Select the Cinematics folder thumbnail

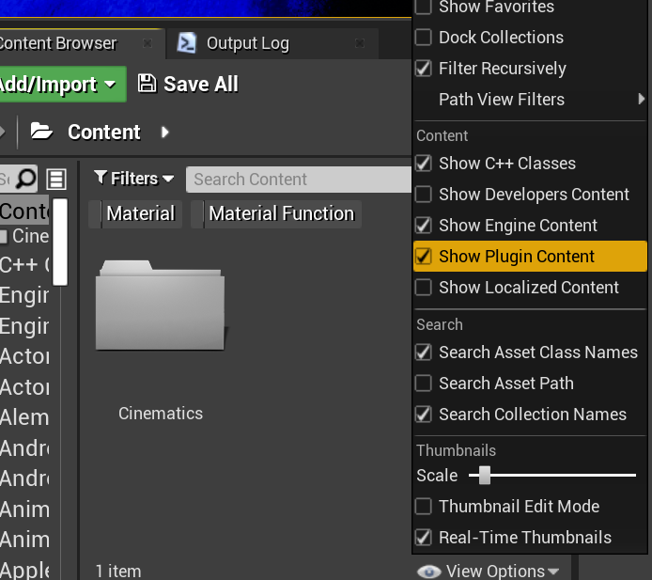pyautogui.click(x=160, y=306)
